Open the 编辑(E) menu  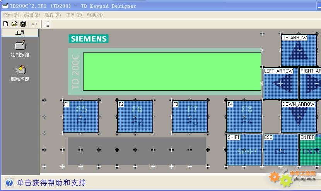click(32, 15)
